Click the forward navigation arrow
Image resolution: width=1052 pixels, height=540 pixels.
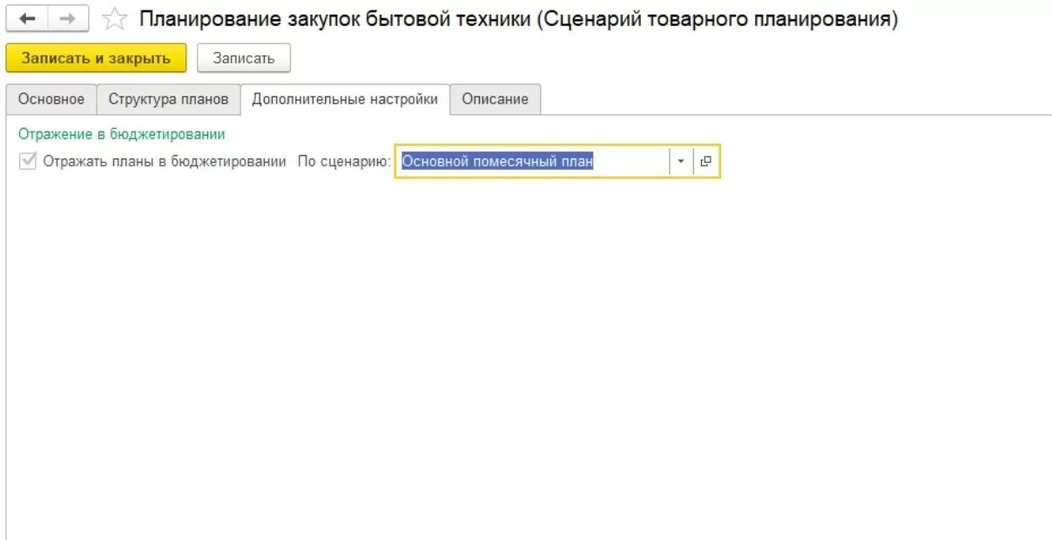tap(66, 19)
